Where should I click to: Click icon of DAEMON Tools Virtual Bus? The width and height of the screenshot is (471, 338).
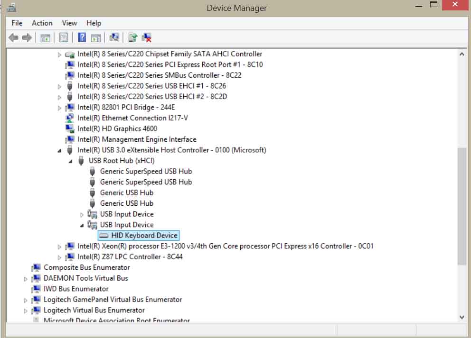(x=36, y=278)
